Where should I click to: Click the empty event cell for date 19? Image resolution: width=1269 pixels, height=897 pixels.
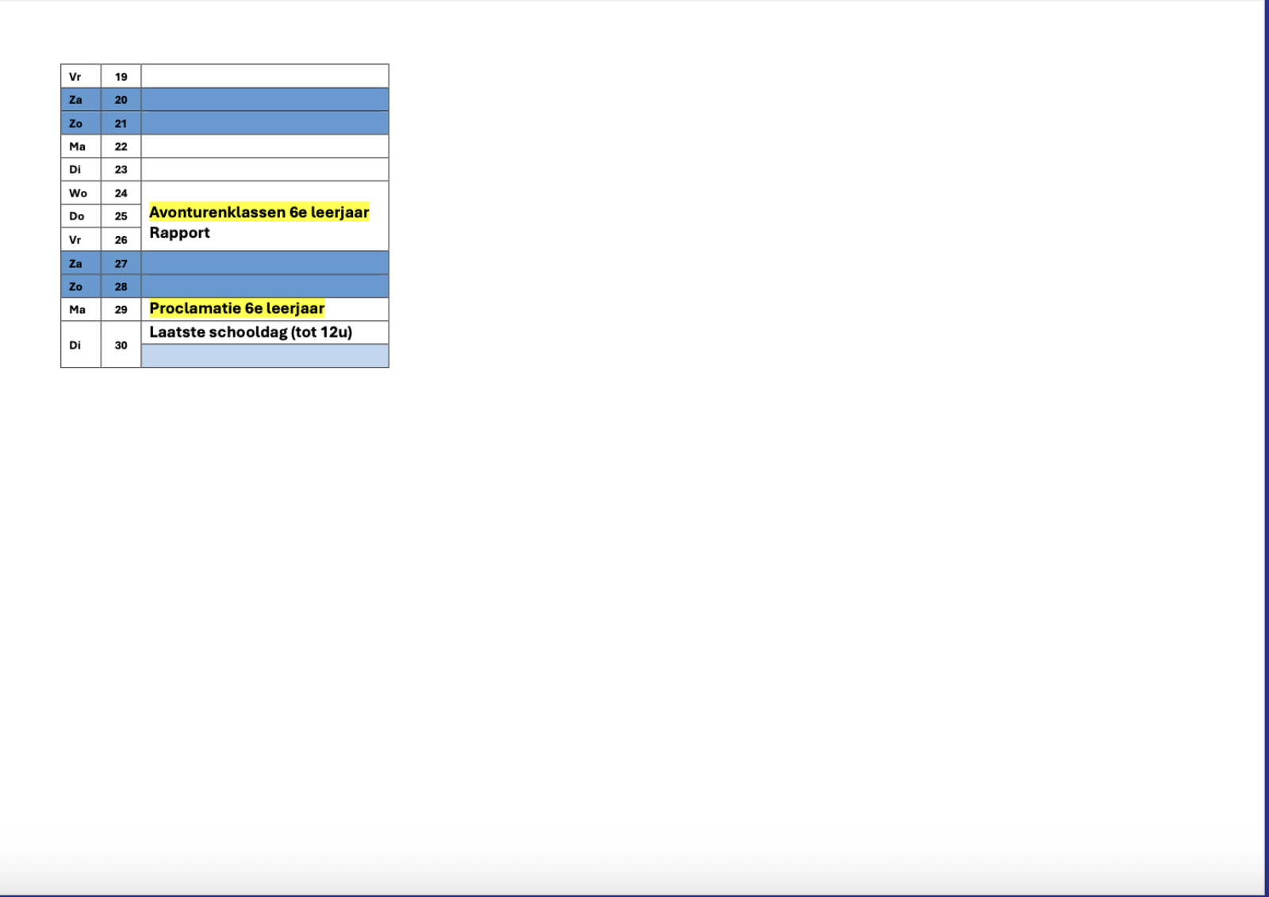(x=265, y=77)
